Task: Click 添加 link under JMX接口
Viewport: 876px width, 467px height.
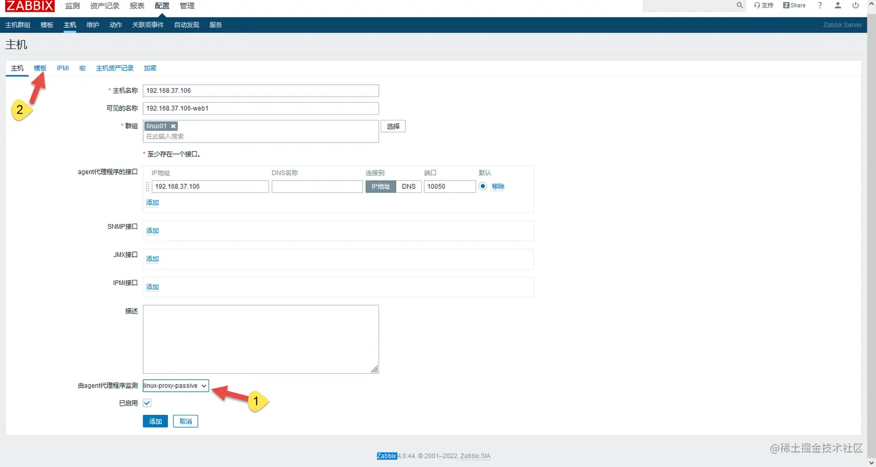Action: [x=152, y=259]
